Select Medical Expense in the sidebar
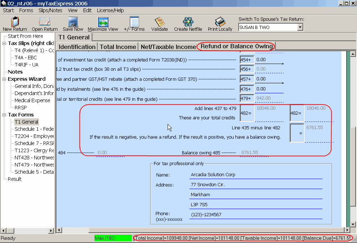 coord(32,100)
